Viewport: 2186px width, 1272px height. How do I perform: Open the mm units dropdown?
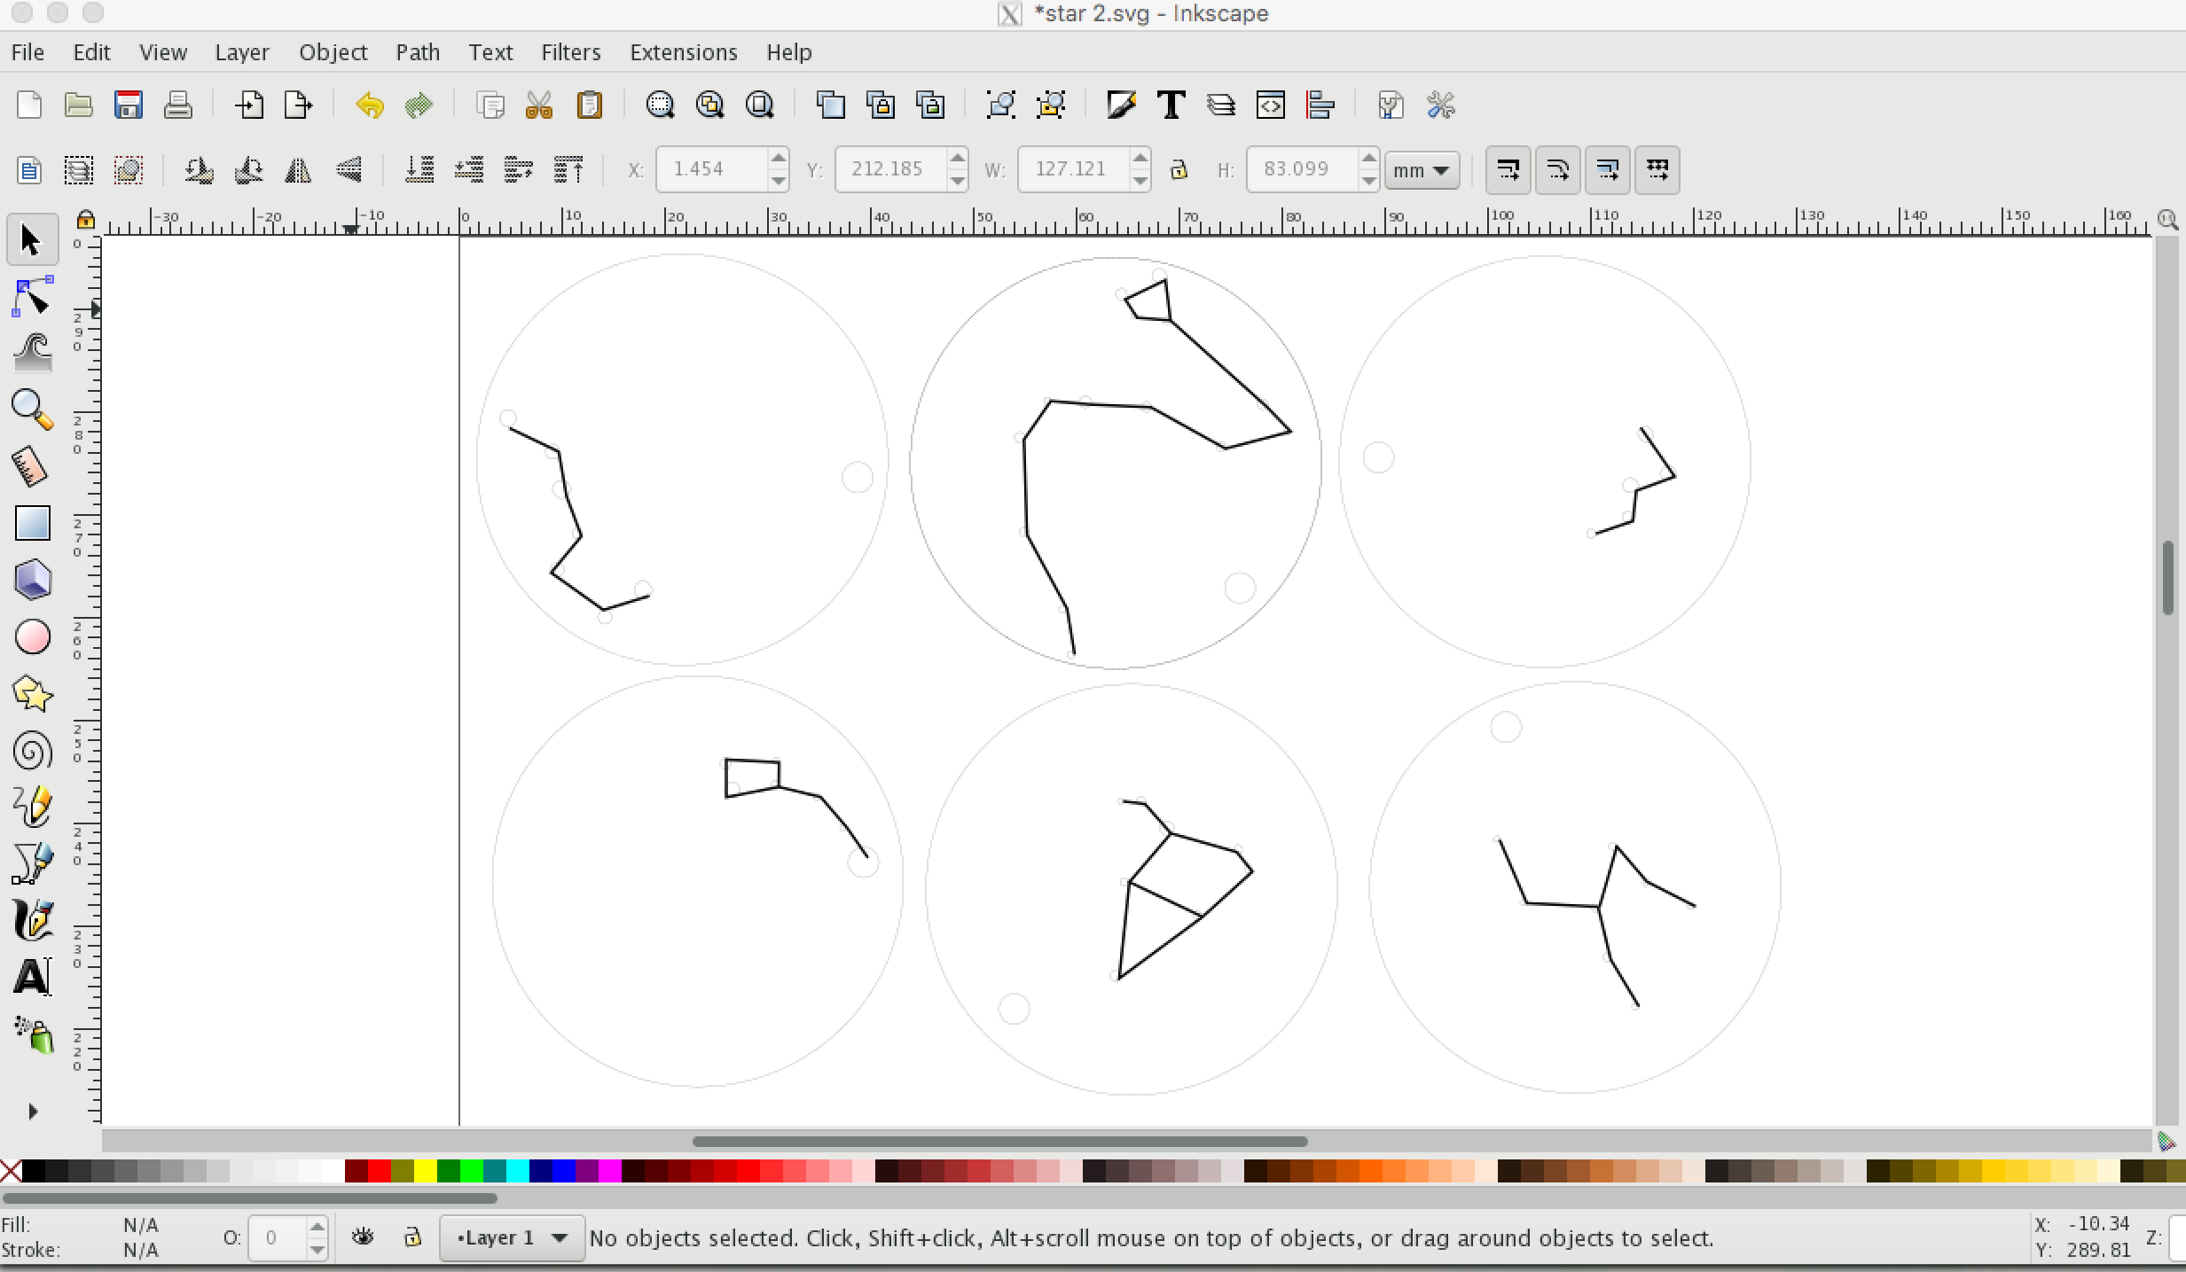(x=1422, y=169)
